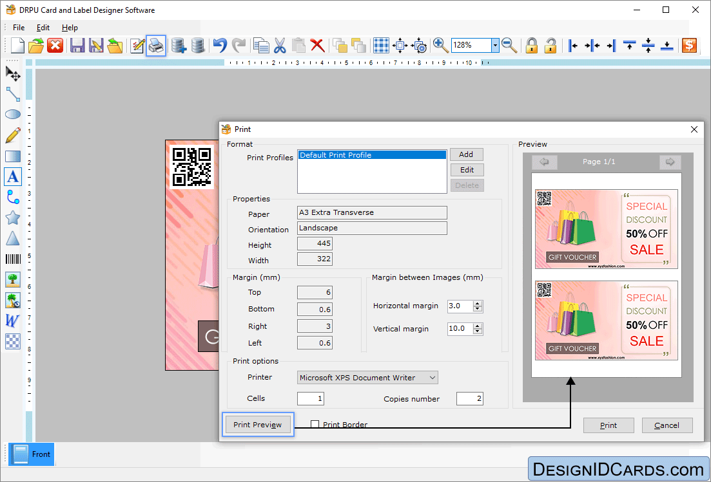This screenshot has width=711, height=482.
Task: Click the Cells input field
Action: click(311, 398)
